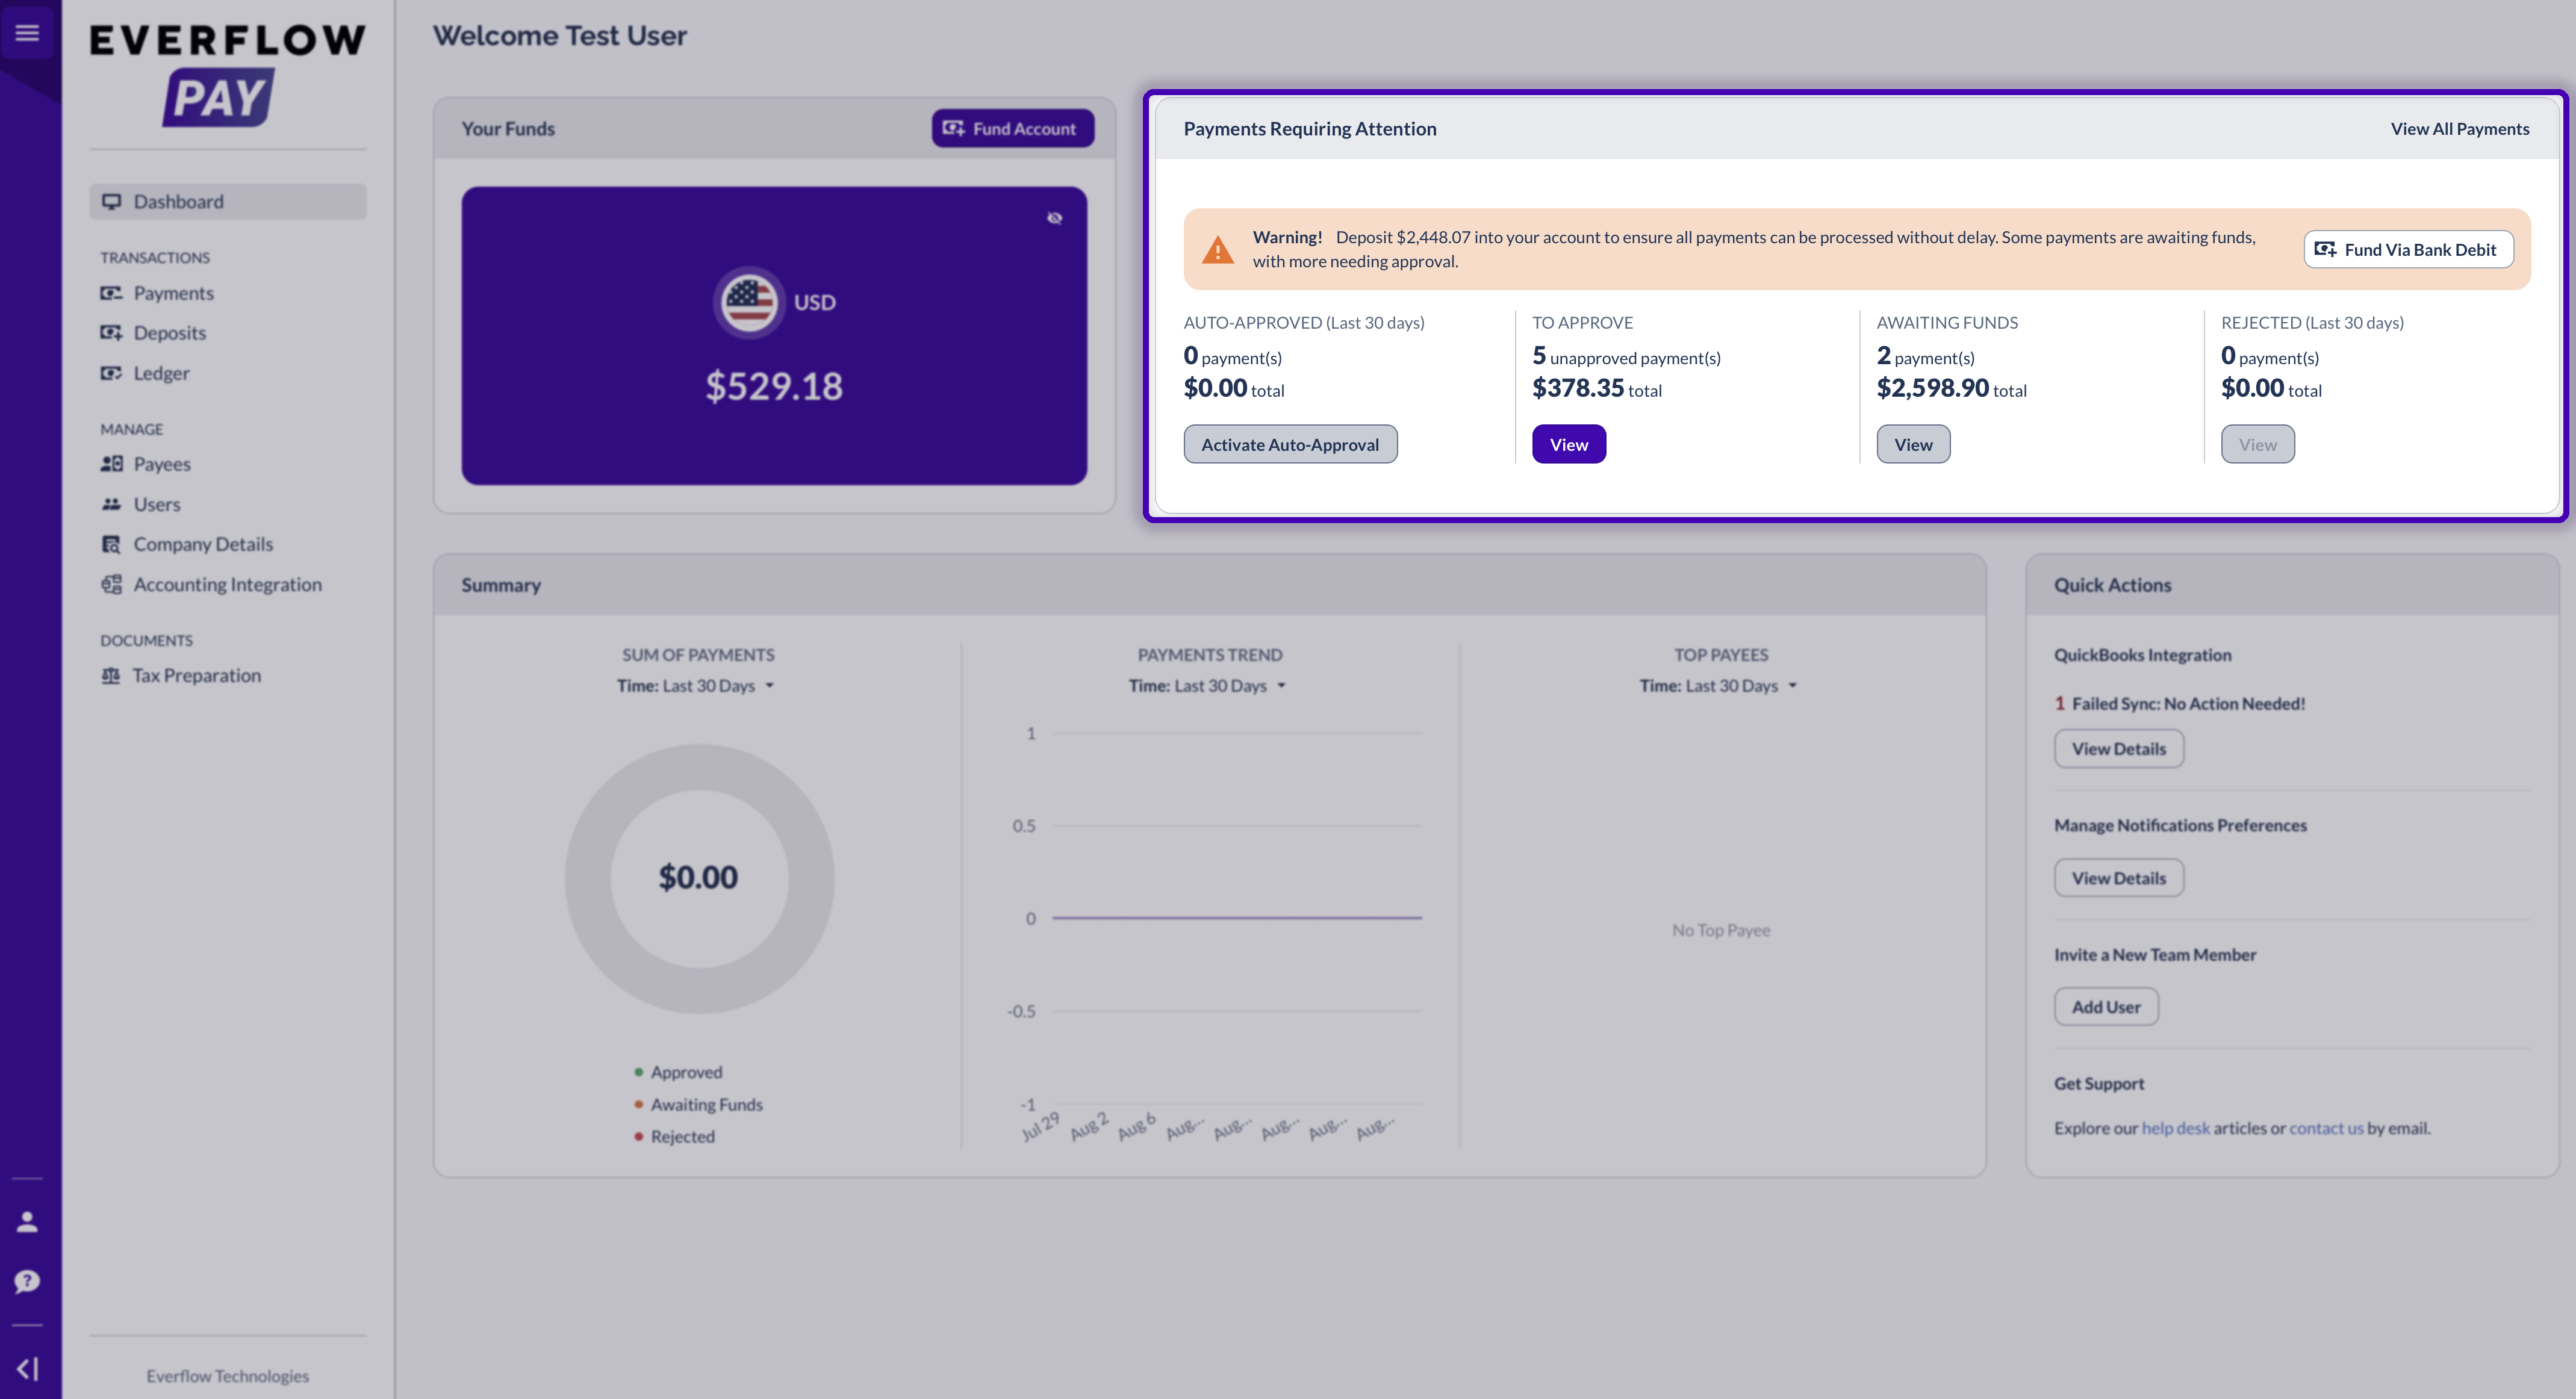Viewport: 2576px width, 1399px height.
Task: Collapse the sidebar with arrow icon
Action: click(x=27, y=1369)
